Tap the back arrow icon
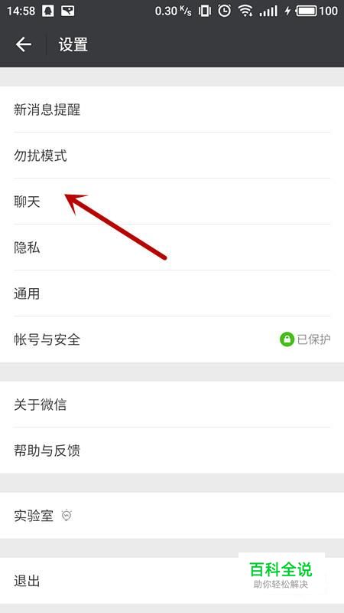Image resolution: width=344 pixels, height=613 pixels. 24,44
